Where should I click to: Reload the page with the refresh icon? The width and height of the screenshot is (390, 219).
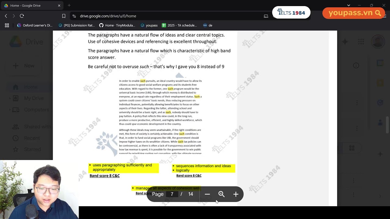(22, 16)
